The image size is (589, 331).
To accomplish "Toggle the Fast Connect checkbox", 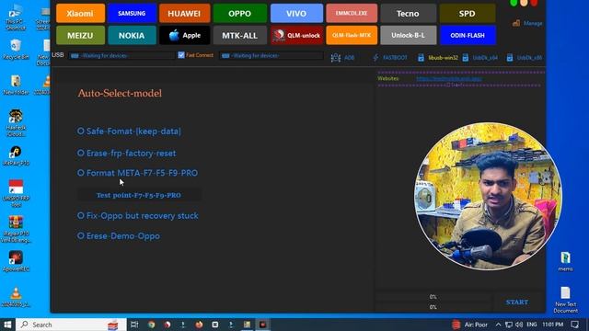I will coord(181,55).
